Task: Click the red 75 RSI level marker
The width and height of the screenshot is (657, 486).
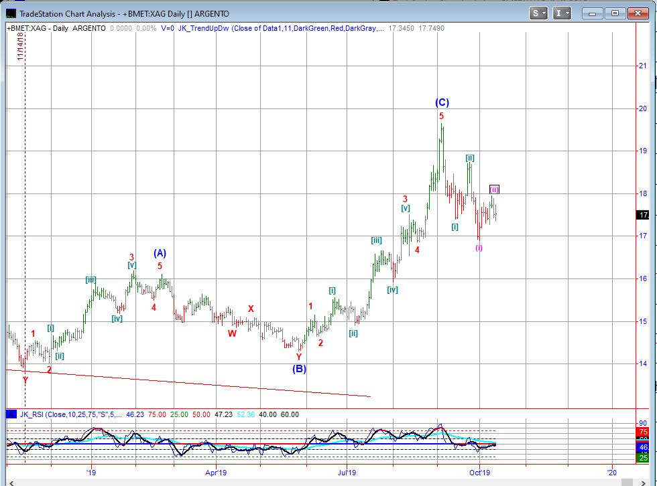Action: 643,432
